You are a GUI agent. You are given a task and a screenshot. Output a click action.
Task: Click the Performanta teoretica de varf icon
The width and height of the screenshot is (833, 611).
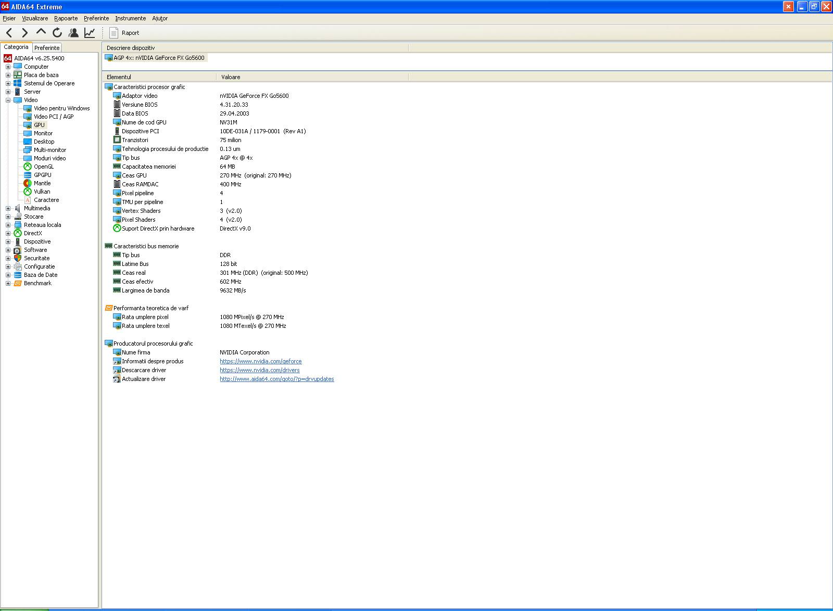point(109,308)
